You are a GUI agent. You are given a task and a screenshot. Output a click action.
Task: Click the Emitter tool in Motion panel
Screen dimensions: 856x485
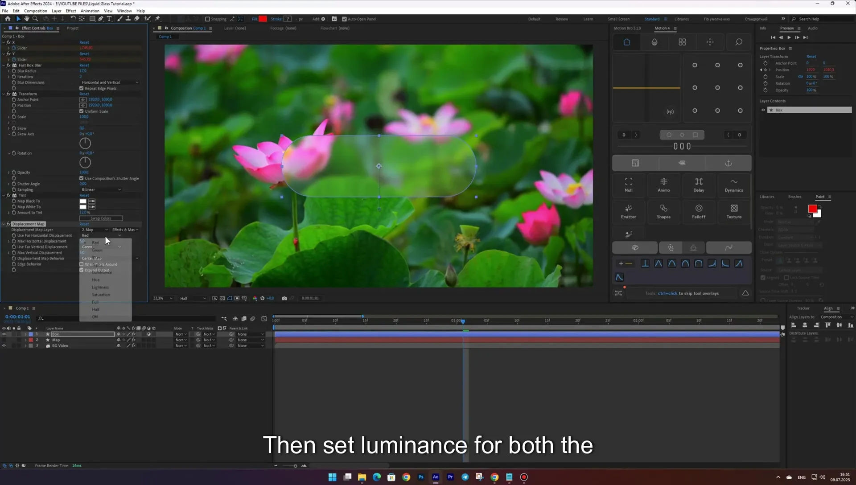[629, 211]
